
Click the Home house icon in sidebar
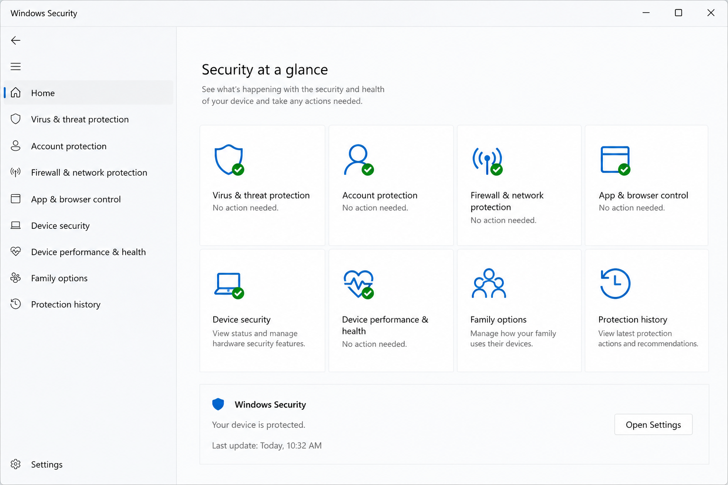pyautogui.click(x=16, y=93)
